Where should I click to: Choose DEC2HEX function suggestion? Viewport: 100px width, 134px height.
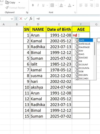click(84, 78)
